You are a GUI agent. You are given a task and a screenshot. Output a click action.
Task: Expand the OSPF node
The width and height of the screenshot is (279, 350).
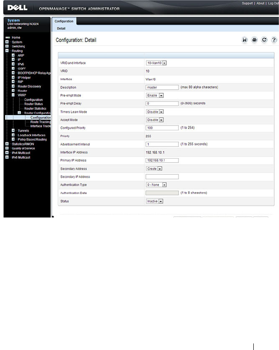(13, 68)
